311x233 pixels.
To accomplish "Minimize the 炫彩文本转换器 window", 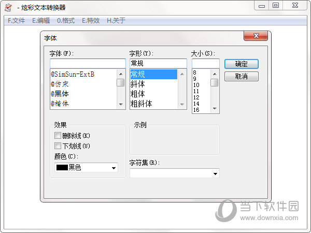I will click(x=262, y=6).
